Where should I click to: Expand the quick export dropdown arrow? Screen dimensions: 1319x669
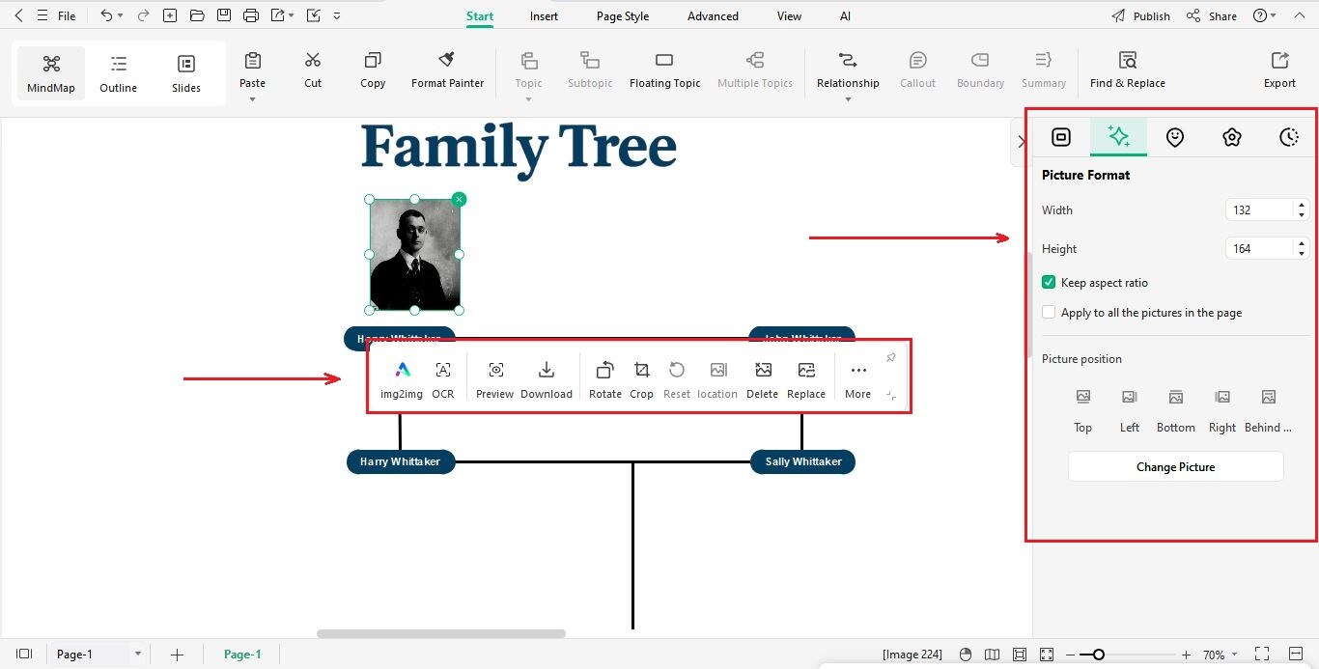pos(291,16)
